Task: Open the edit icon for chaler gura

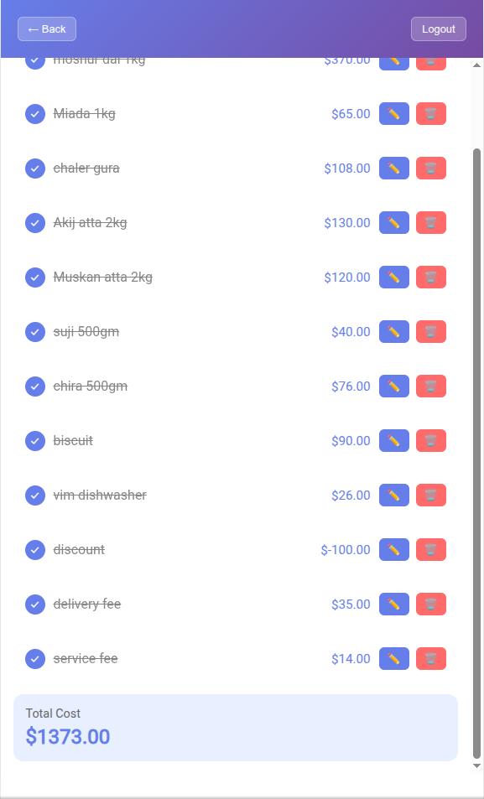Action: coord(393,168)
